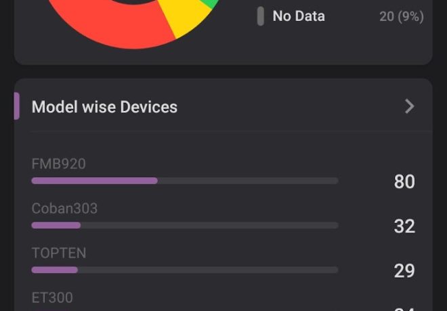447x311 pixels.
Task: Click the TOPTEN progress bar
Action: (55, 270)
